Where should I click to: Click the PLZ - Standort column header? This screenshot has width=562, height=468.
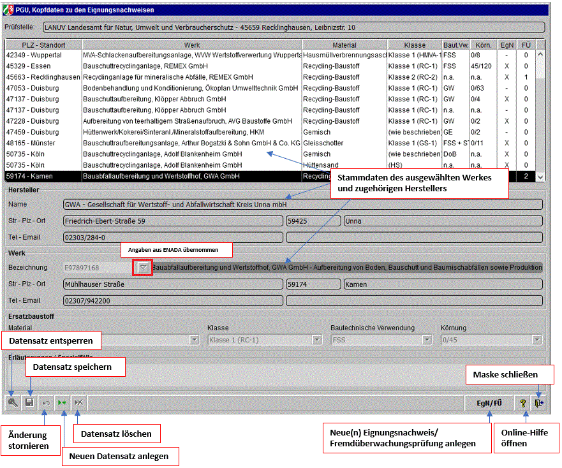click(x=43, y=45)
